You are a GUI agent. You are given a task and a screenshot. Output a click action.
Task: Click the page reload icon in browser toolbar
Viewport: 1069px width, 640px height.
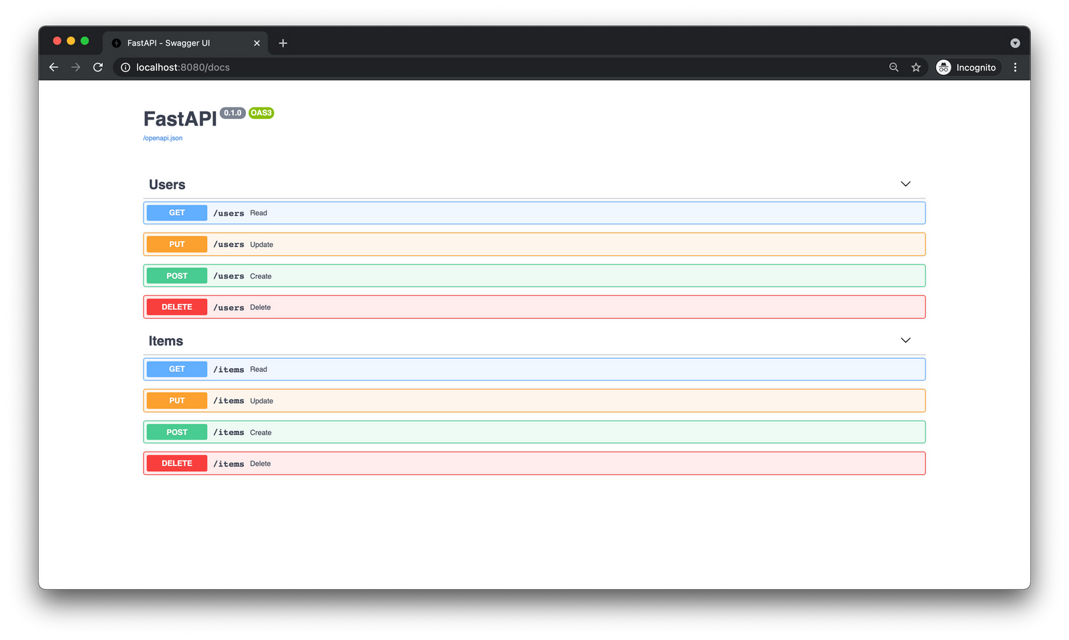point(98,67)
